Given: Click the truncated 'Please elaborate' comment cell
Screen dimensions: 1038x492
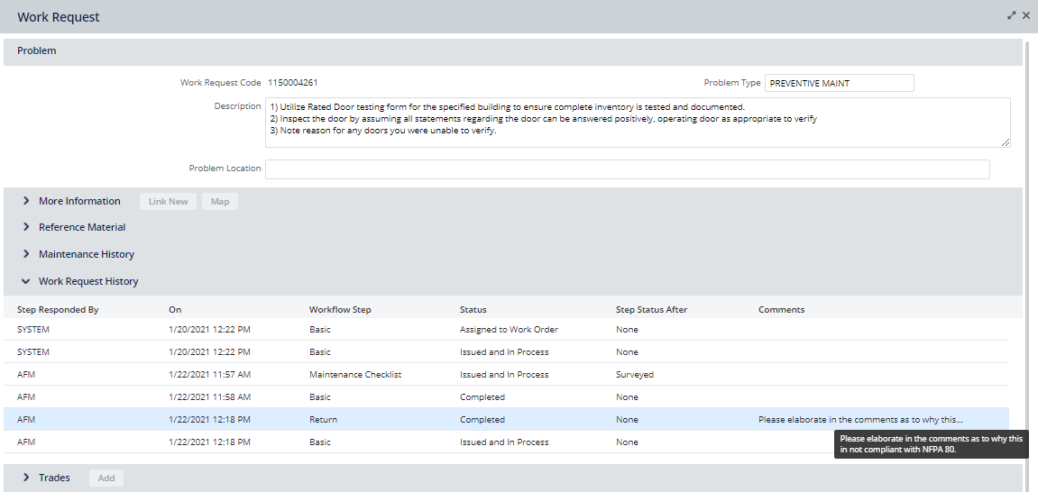Looking at the screenshot, I should point(860,419).
